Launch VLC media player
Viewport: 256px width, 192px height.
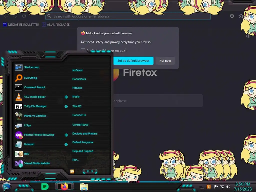(x=30, y=97)
